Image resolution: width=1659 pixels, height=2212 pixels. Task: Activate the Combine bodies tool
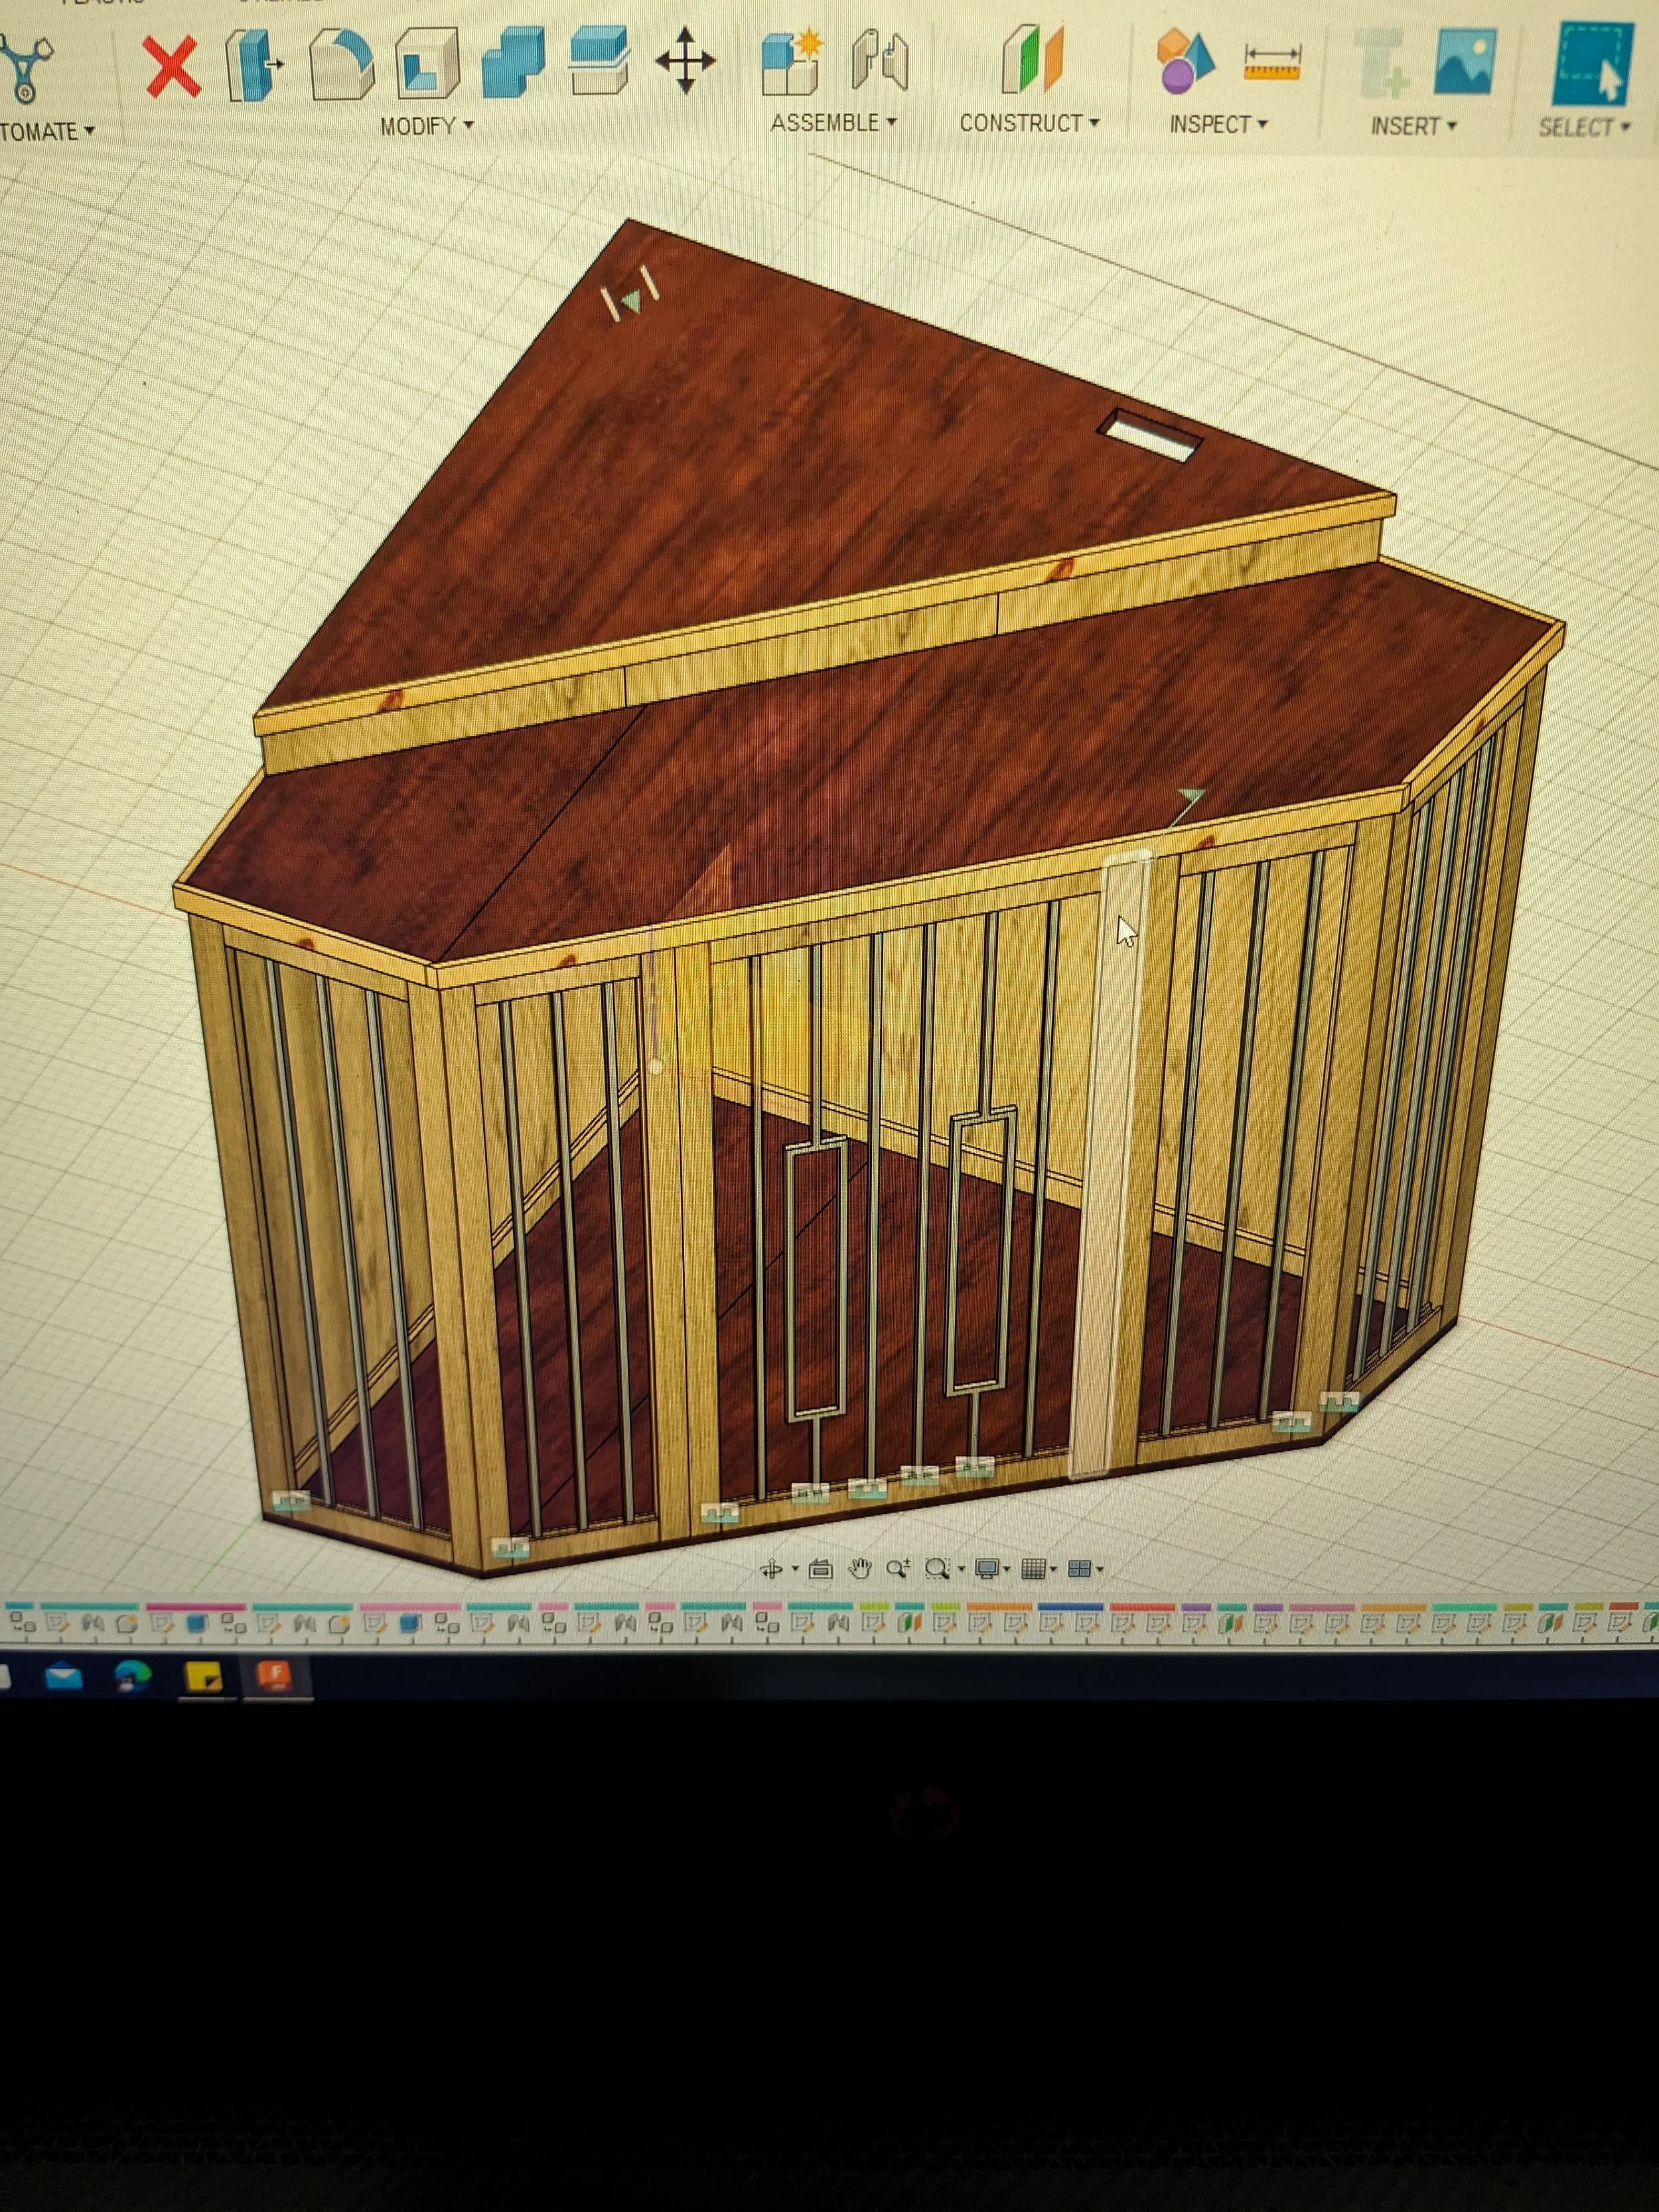[513, 63]
